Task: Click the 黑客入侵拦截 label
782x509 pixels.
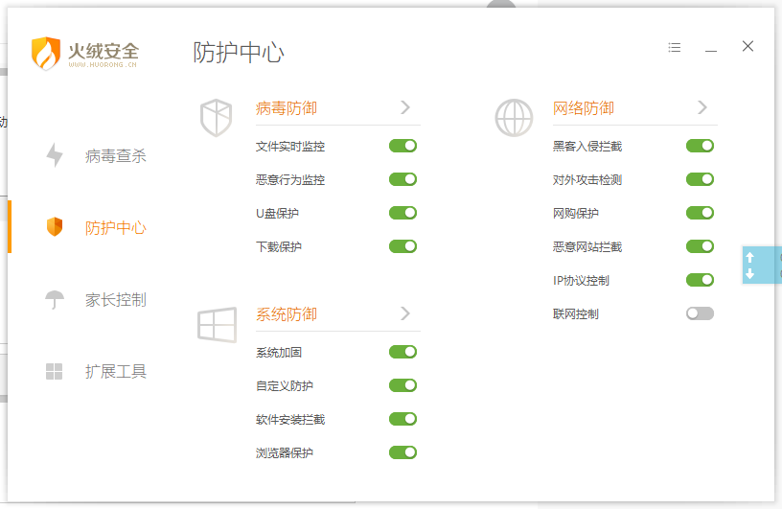Action: pyautogui.click(x=586, y=147)
